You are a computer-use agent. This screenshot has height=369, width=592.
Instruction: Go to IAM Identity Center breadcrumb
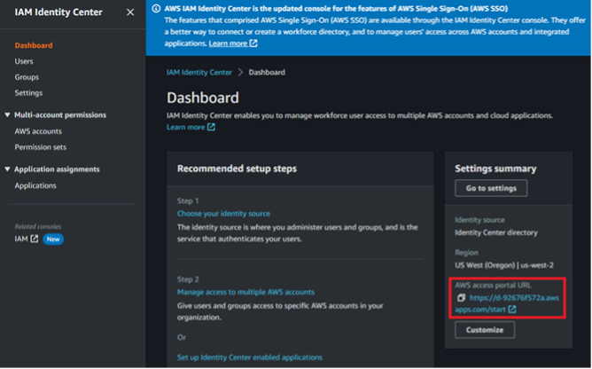pyautogui.click(x=199, y=72)
